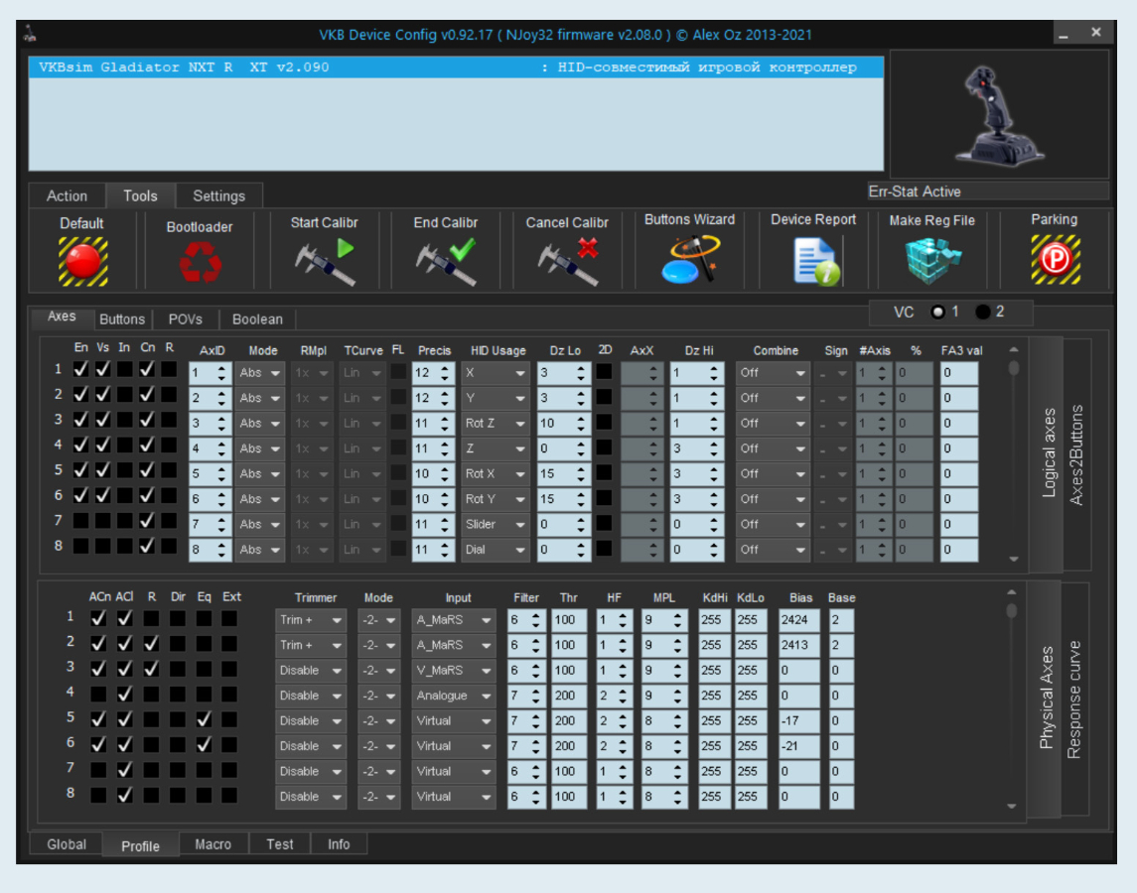The height and width of the screenshot is (893, 1137).
Task: Click the Default red button icon
Action: (82, 262)
